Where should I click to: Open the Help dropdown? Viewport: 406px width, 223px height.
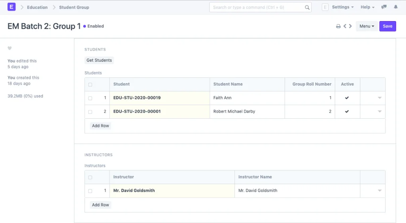367,7
